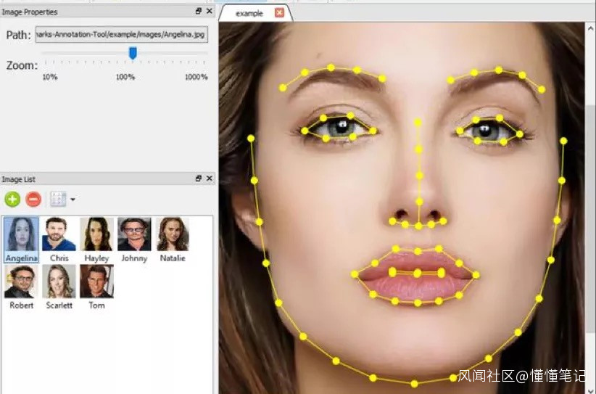Click the 100% zoom label

[x=125, y=77]
